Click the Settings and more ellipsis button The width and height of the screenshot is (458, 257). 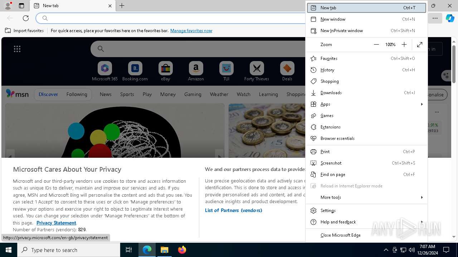coord(435,18)
